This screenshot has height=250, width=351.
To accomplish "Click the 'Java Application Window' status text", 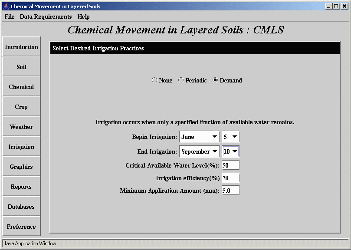I will 30,243.
